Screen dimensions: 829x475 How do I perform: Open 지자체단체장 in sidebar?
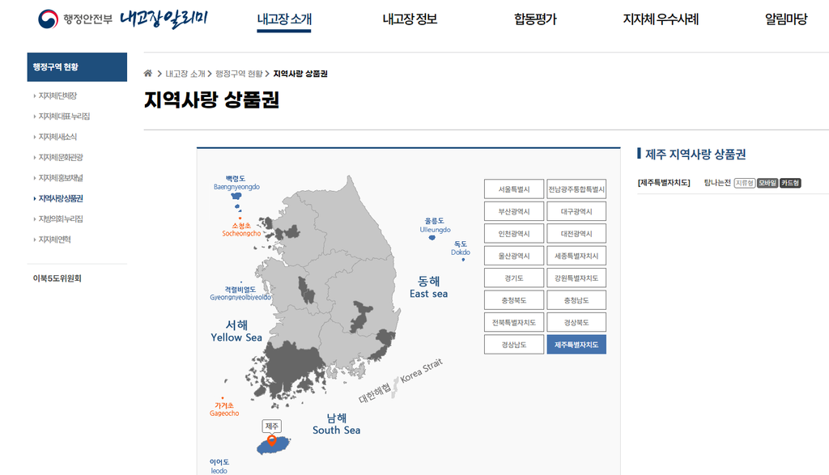[x=57, y=95]
